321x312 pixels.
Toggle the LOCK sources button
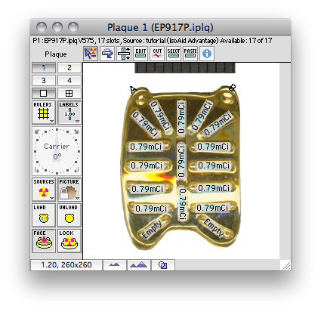(69, 241)
